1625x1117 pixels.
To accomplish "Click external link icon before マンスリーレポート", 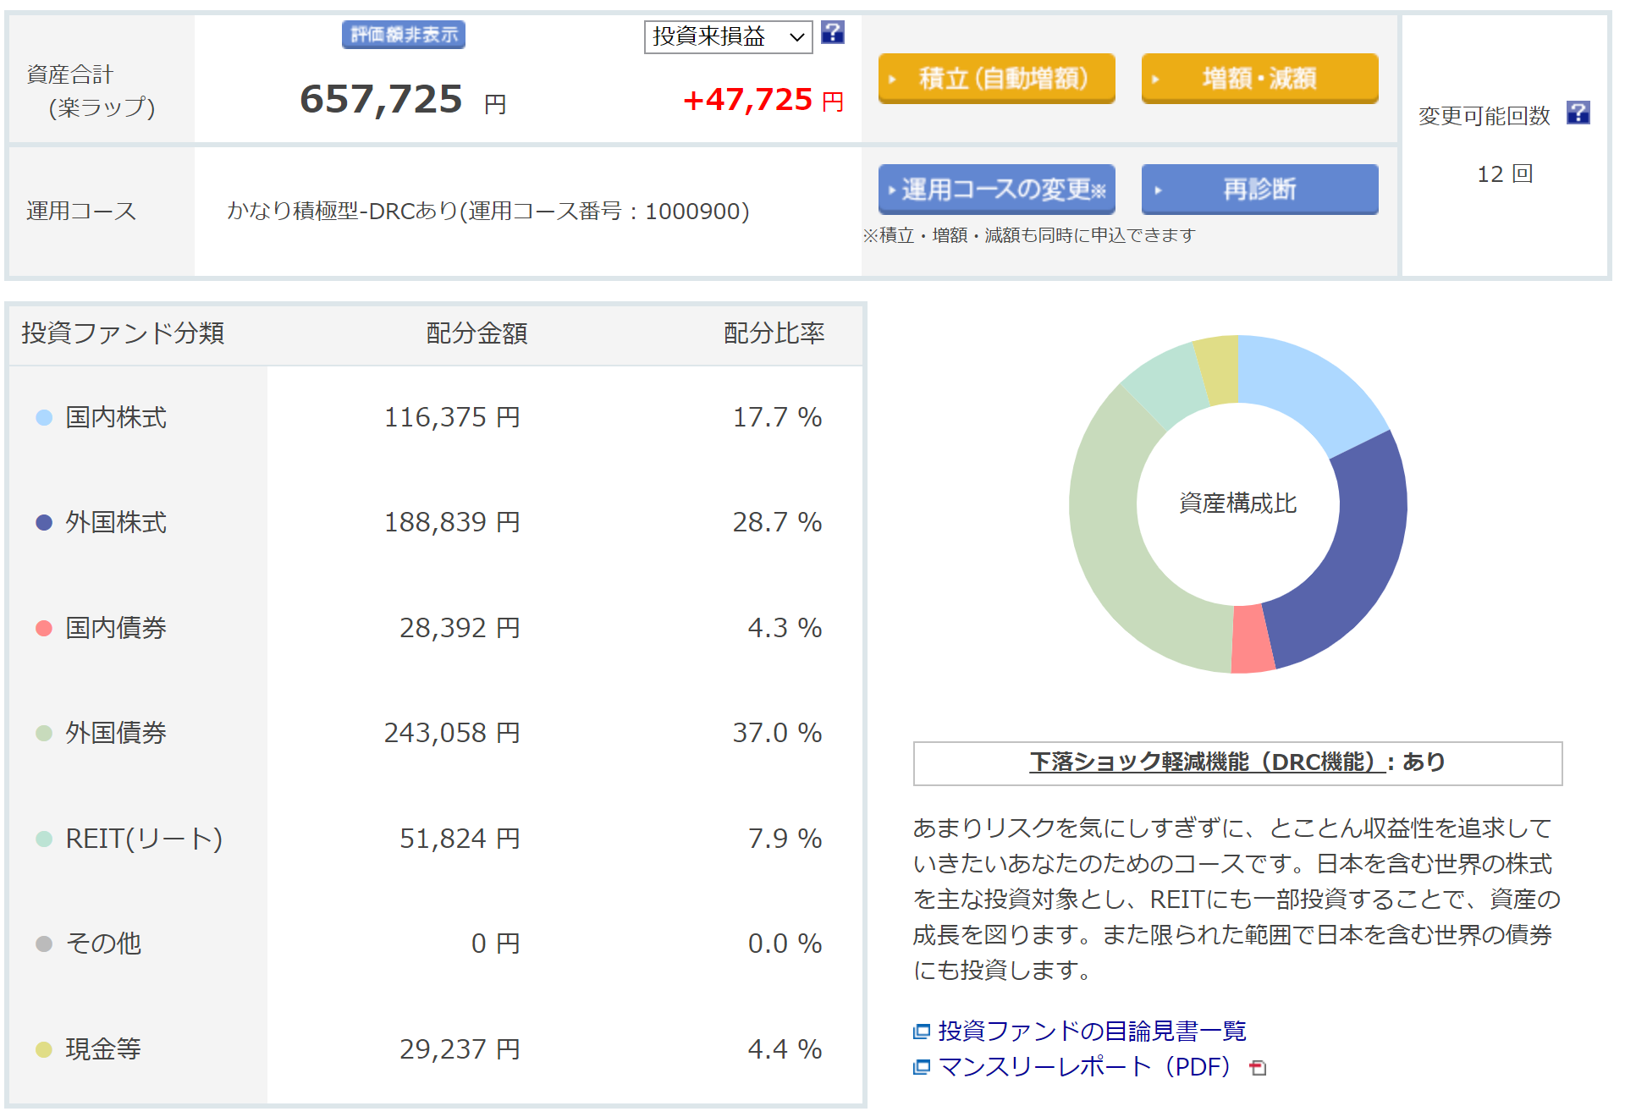I will 922,1067.
